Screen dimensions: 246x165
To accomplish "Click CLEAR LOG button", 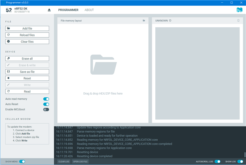I will [64, 162].
